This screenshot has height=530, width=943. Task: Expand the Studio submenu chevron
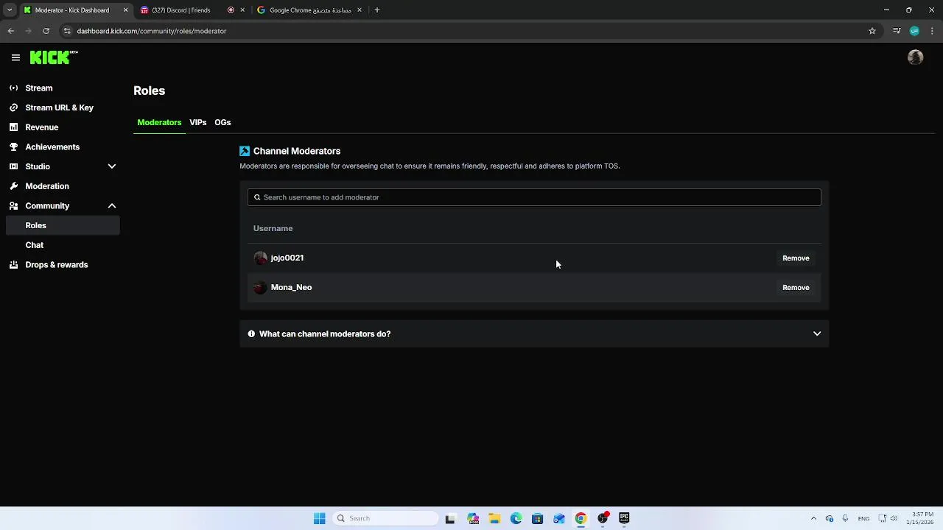click(112, 166)
